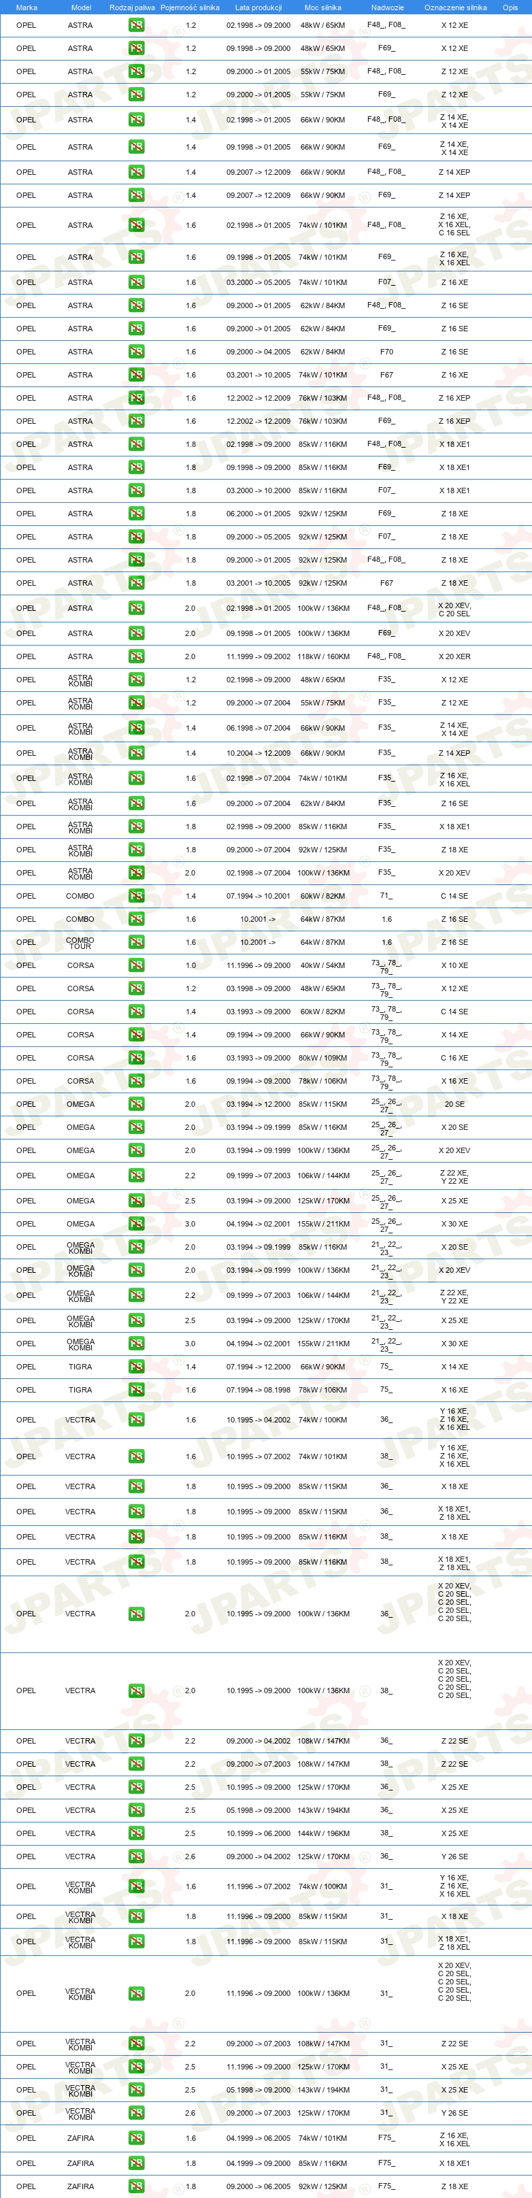This screenshot has width=532, height=2198.
Task: Select the 11.1999 -> 09.2002 production years cell
Action: tap(258, 656)
